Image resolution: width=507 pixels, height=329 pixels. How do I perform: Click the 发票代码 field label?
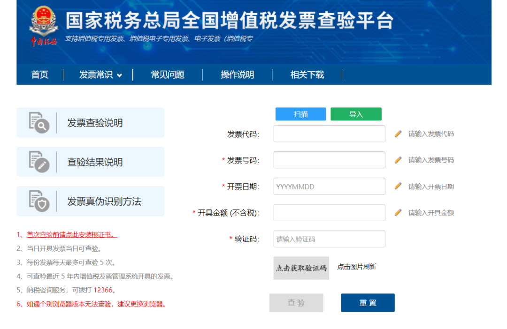tap(244, 134)
